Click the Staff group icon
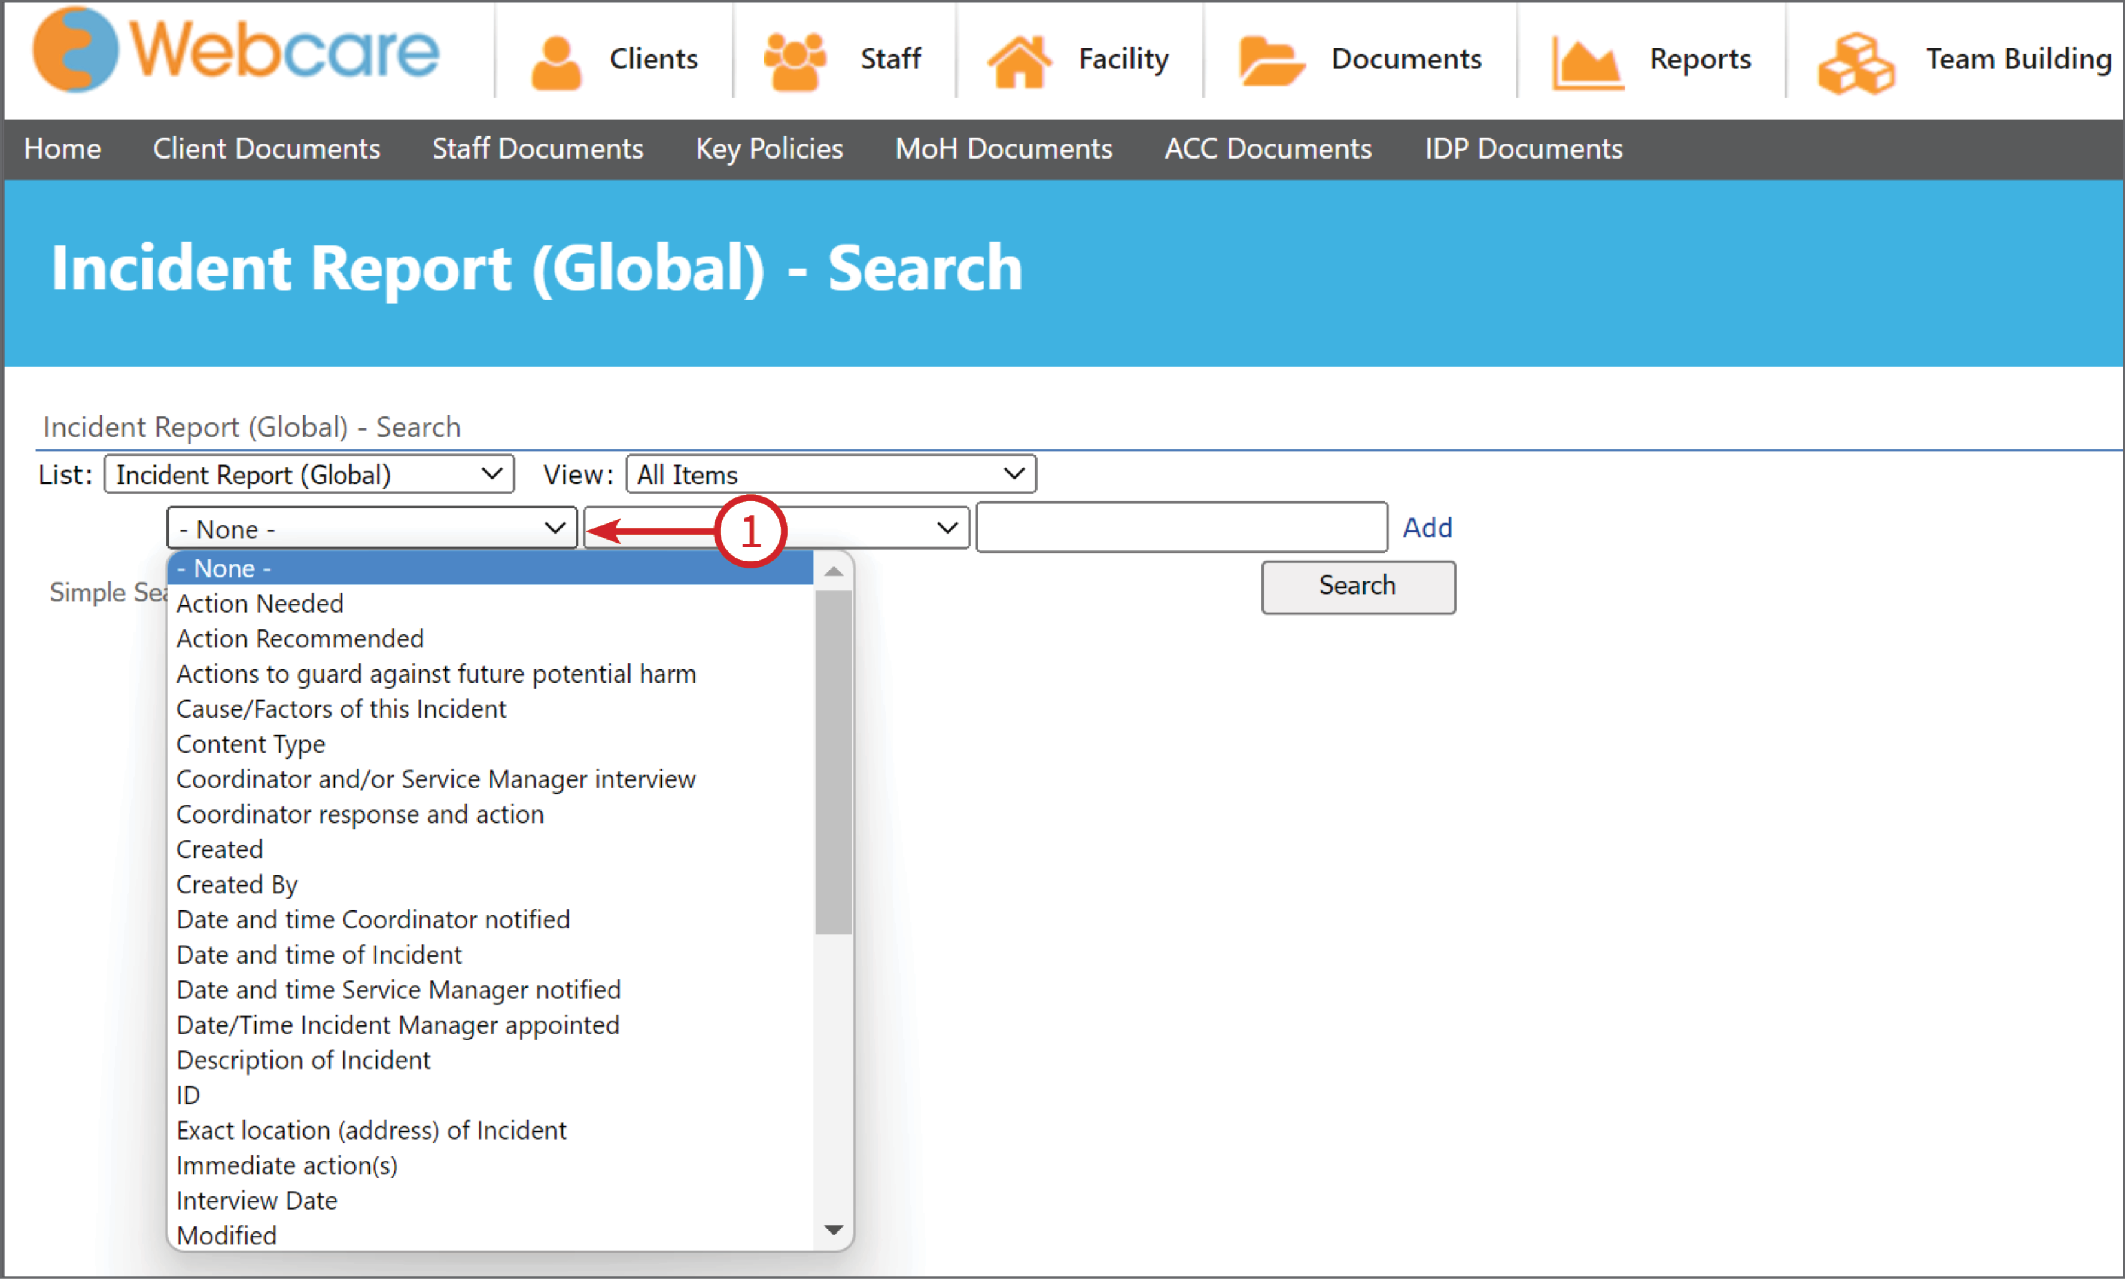 tap(794, 61)
